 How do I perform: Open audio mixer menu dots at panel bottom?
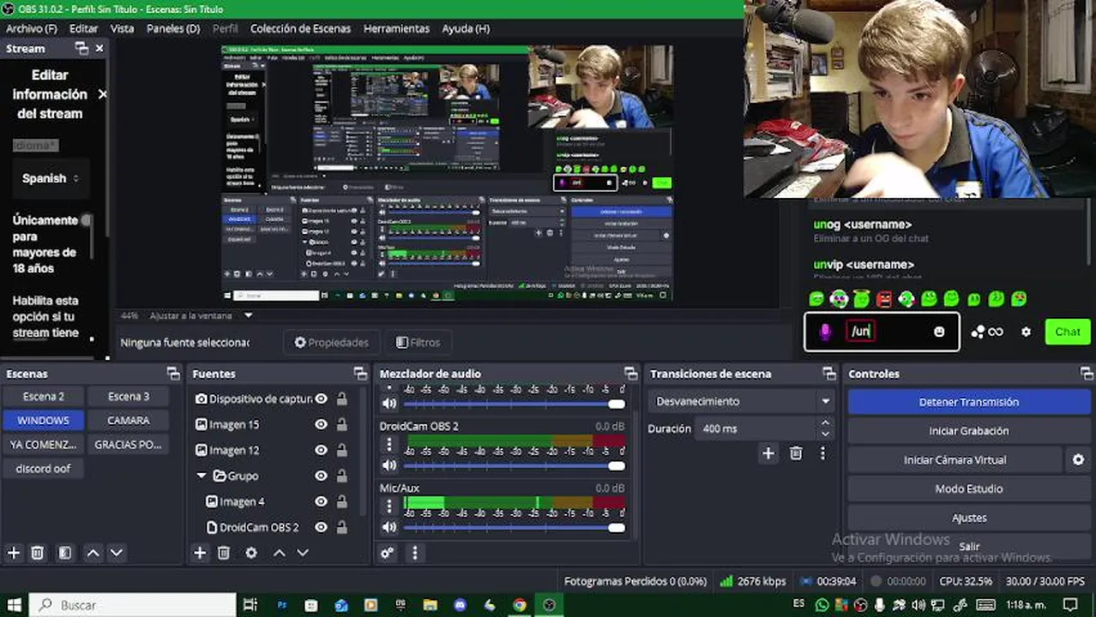pyautogui.click(x=415, y=554)
